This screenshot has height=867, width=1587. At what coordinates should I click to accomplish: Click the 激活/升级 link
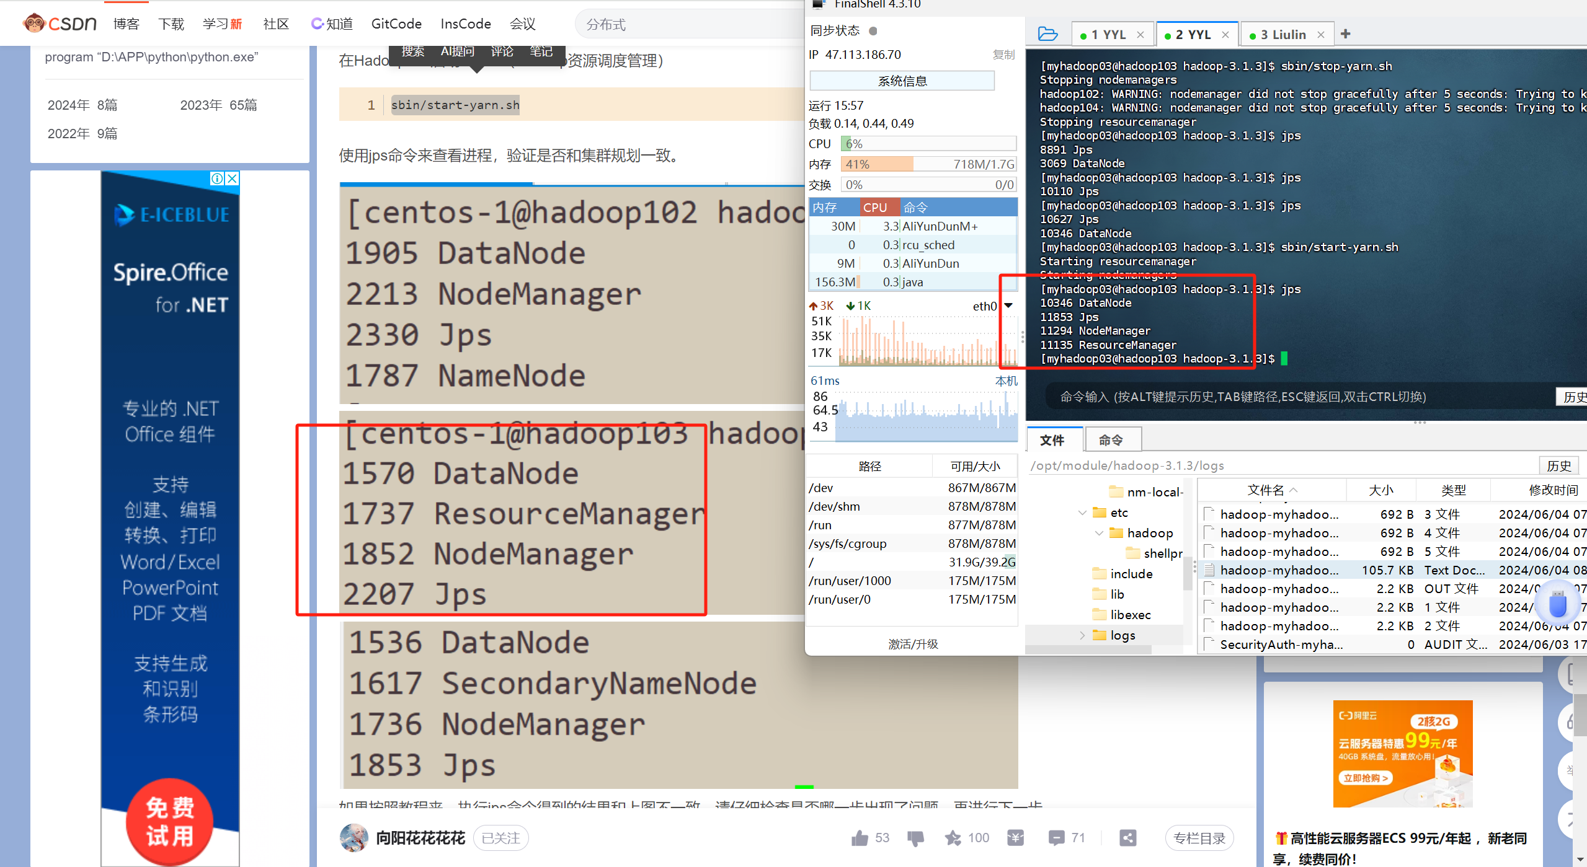click(913, 644)
